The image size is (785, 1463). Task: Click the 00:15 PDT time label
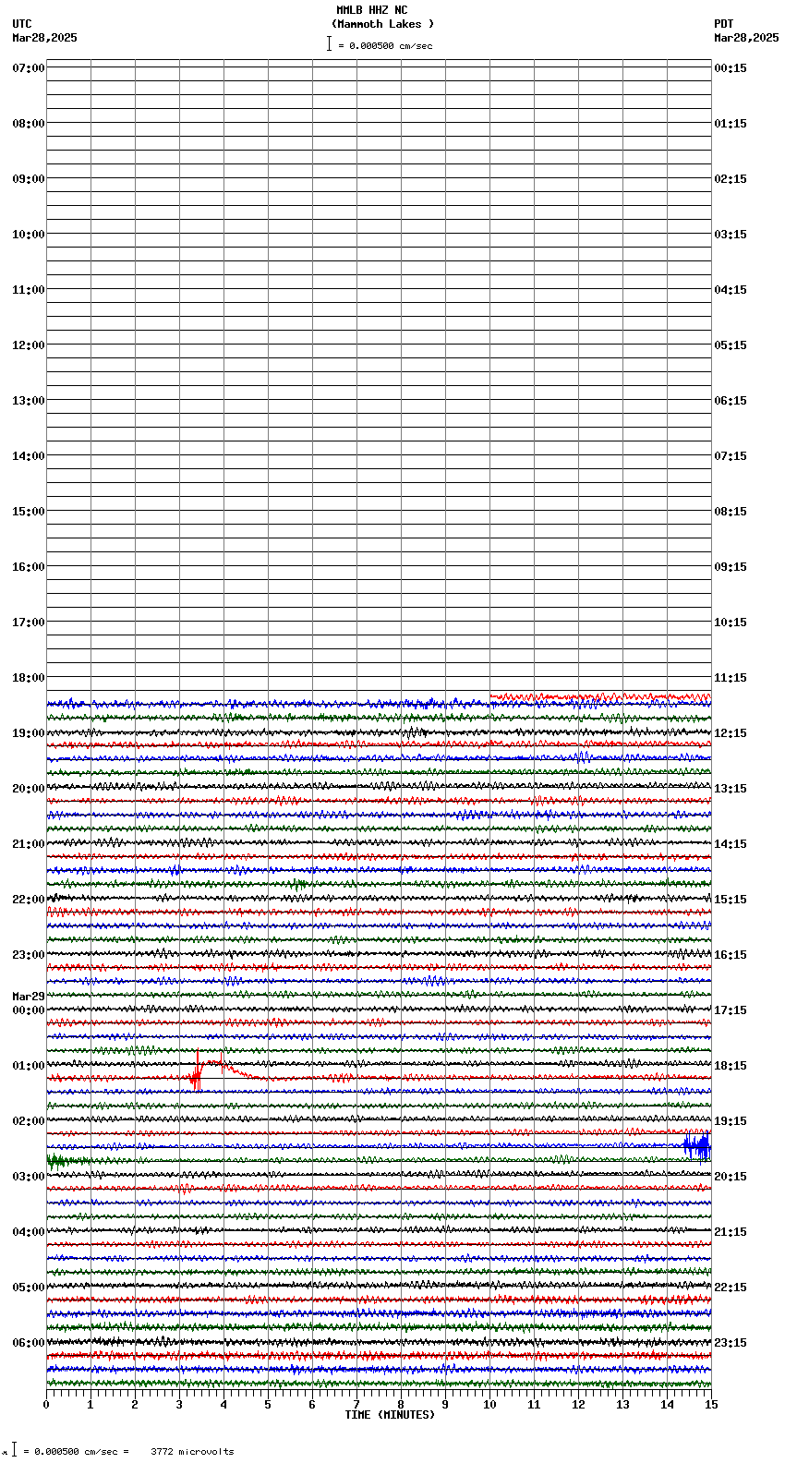731,68
